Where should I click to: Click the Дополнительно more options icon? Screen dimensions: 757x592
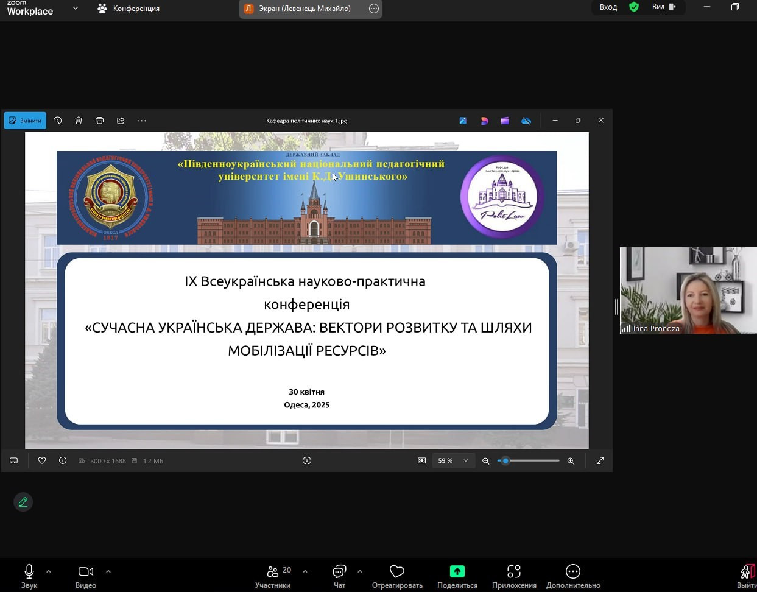pos(572,571)
